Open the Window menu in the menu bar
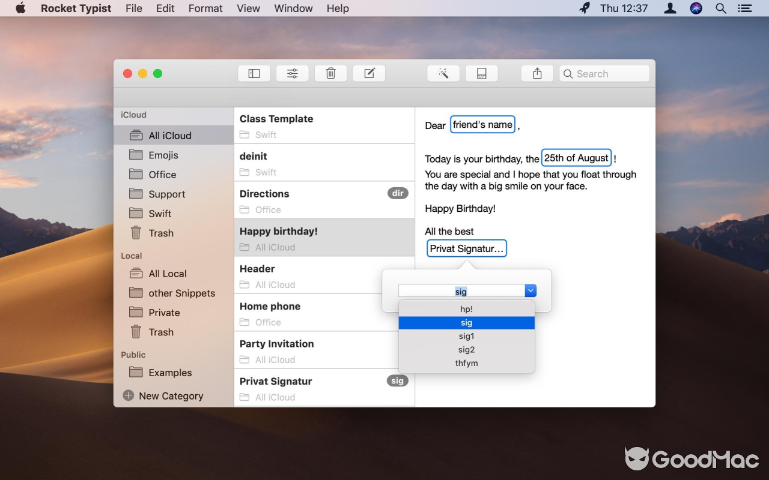This screenshot has width=769, height=480. point(293,8)
